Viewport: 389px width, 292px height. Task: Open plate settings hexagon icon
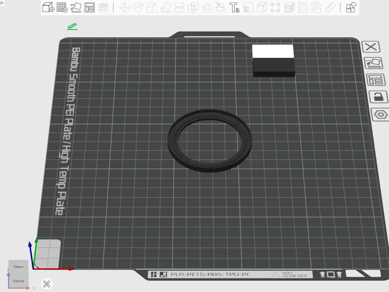click(380, 114)
